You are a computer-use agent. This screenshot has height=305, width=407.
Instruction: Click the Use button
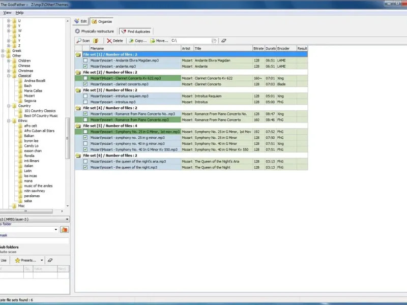point(4,260)
